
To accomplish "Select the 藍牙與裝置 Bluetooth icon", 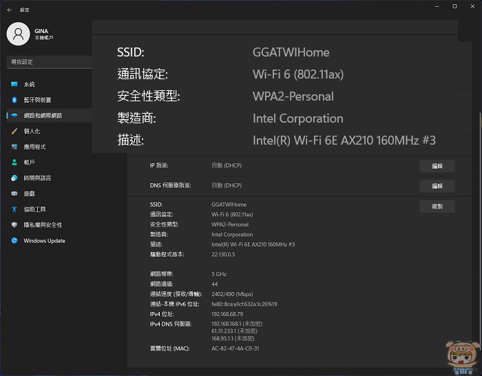I will pyautogui.click(x=14, y=100).
